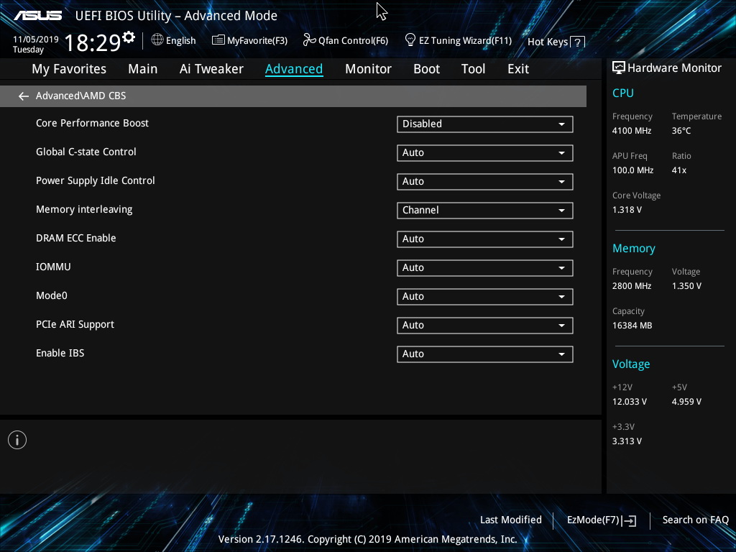Select the Power Supply Idle Control label

[x=96, y=180]
